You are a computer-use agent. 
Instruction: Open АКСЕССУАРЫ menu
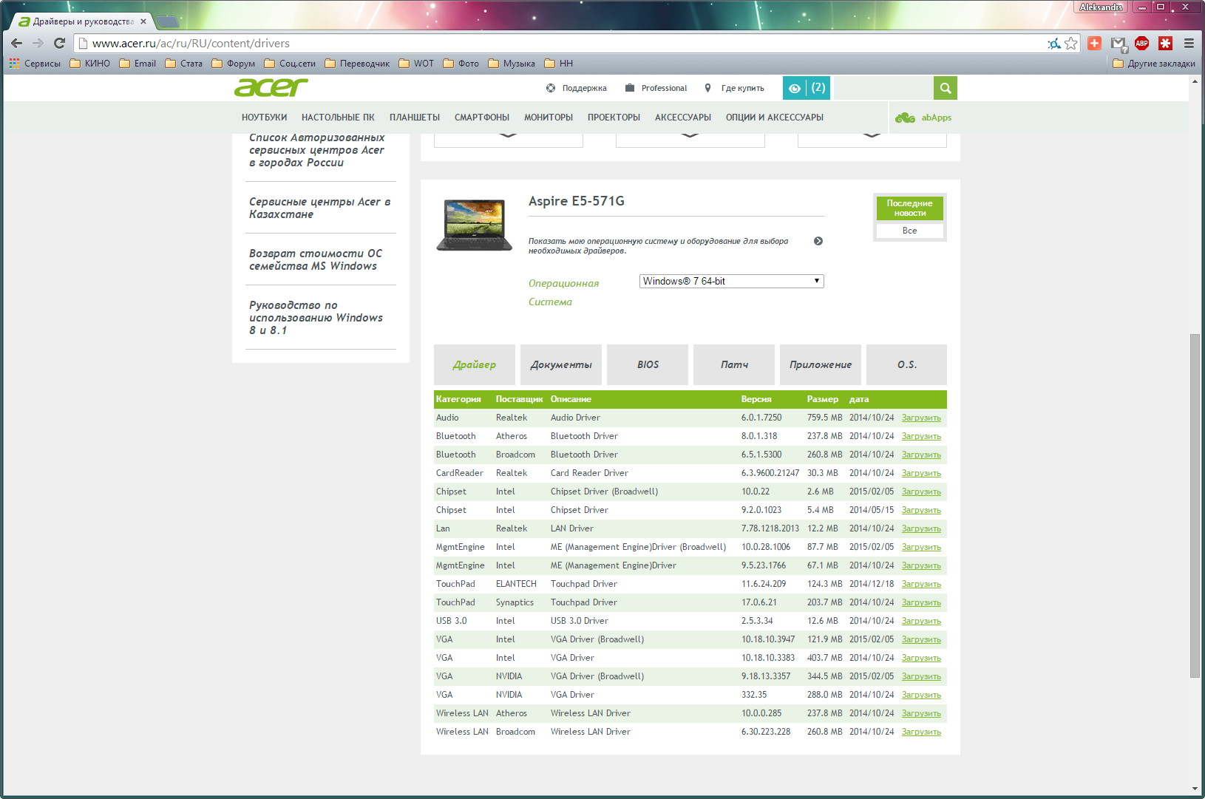click(x=683, y=118)
